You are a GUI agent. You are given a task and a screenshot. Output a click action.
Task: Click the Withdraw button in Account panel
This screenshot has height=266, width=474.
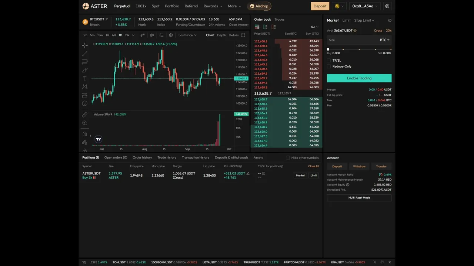[x=359, y=166]
